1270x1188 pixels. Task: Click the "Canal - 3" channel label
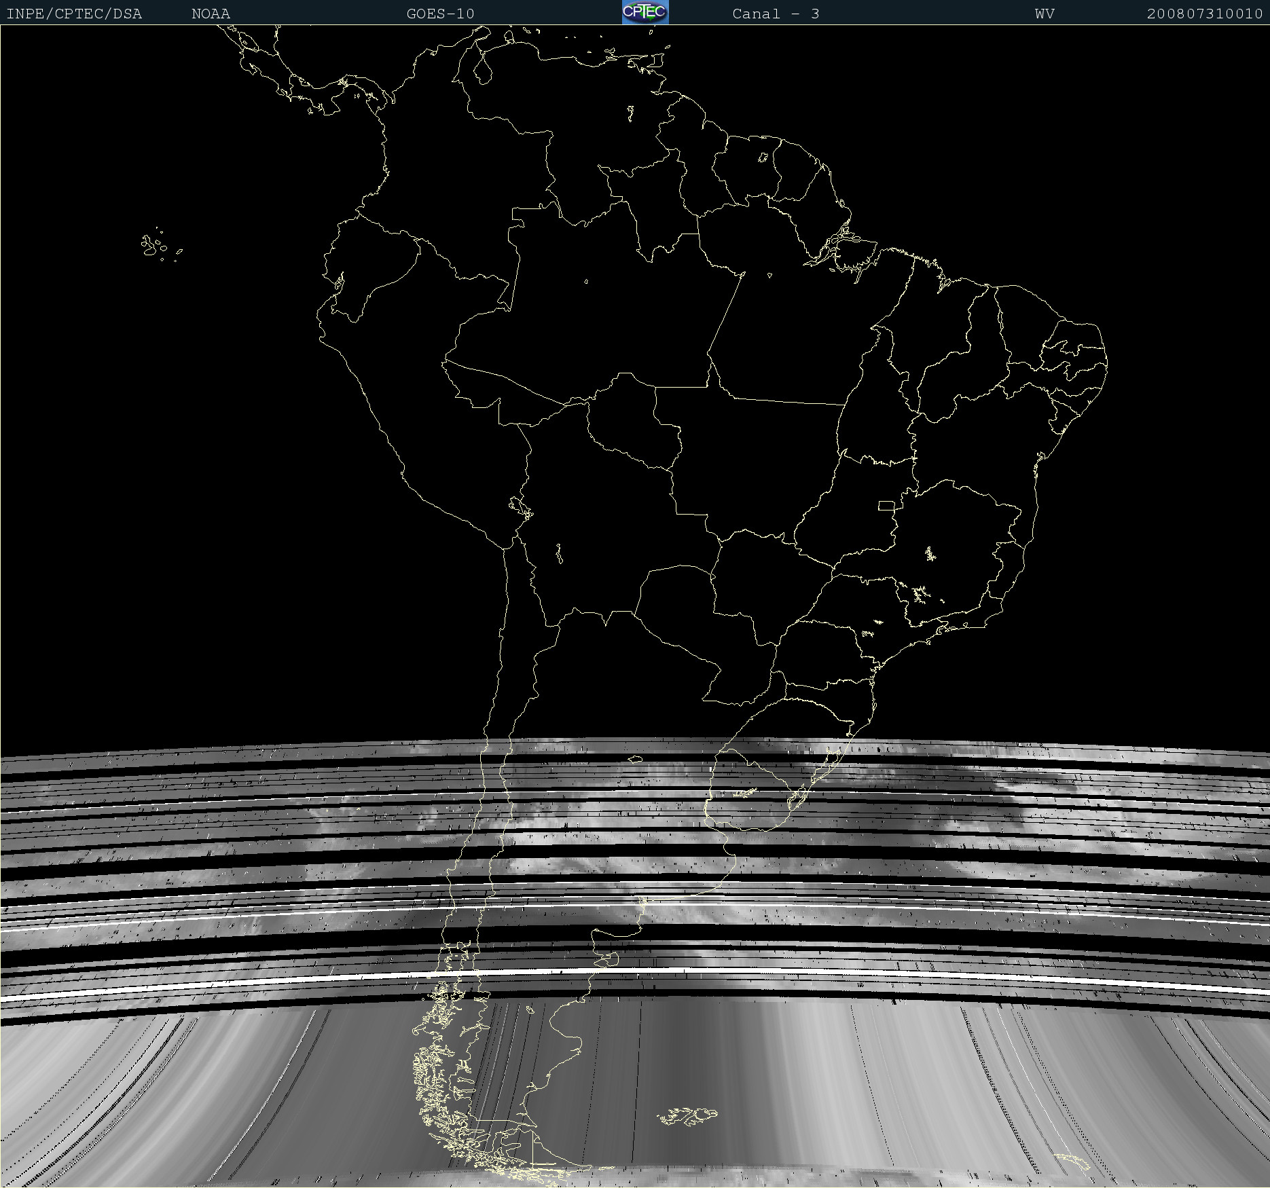coord(776,14)
